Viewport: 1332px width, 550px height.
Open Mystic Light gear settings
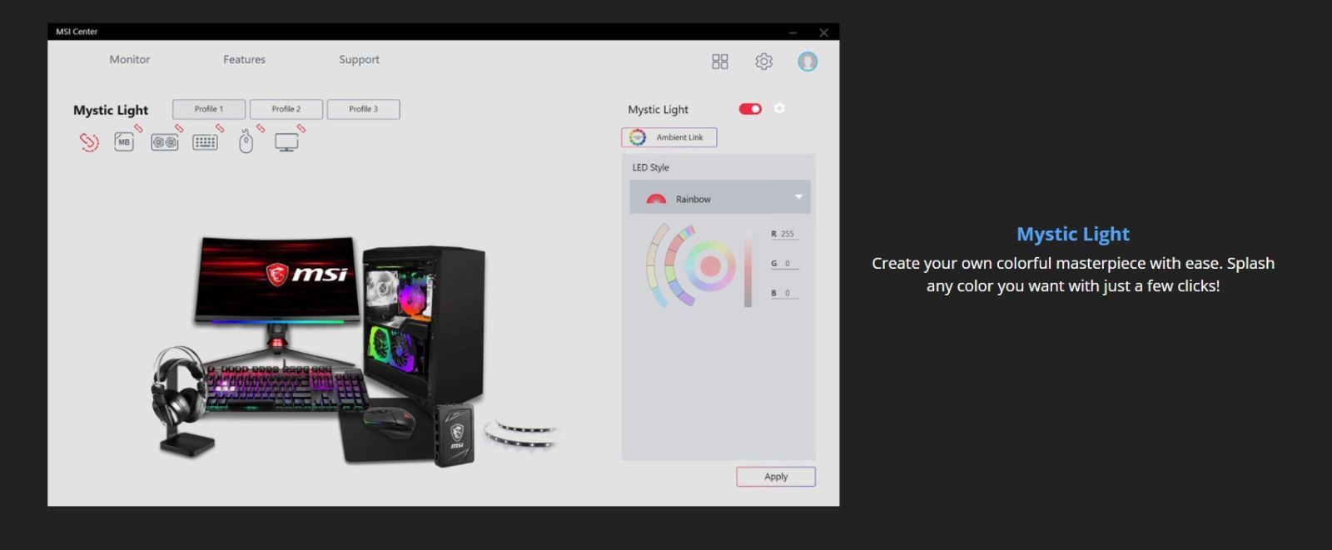(779, 109)
